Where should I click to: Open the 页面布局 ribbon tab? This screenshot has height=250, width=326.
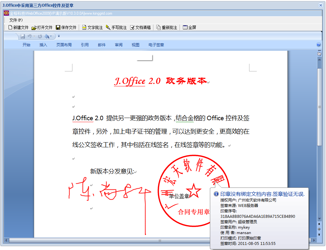[x=64, y=45]
